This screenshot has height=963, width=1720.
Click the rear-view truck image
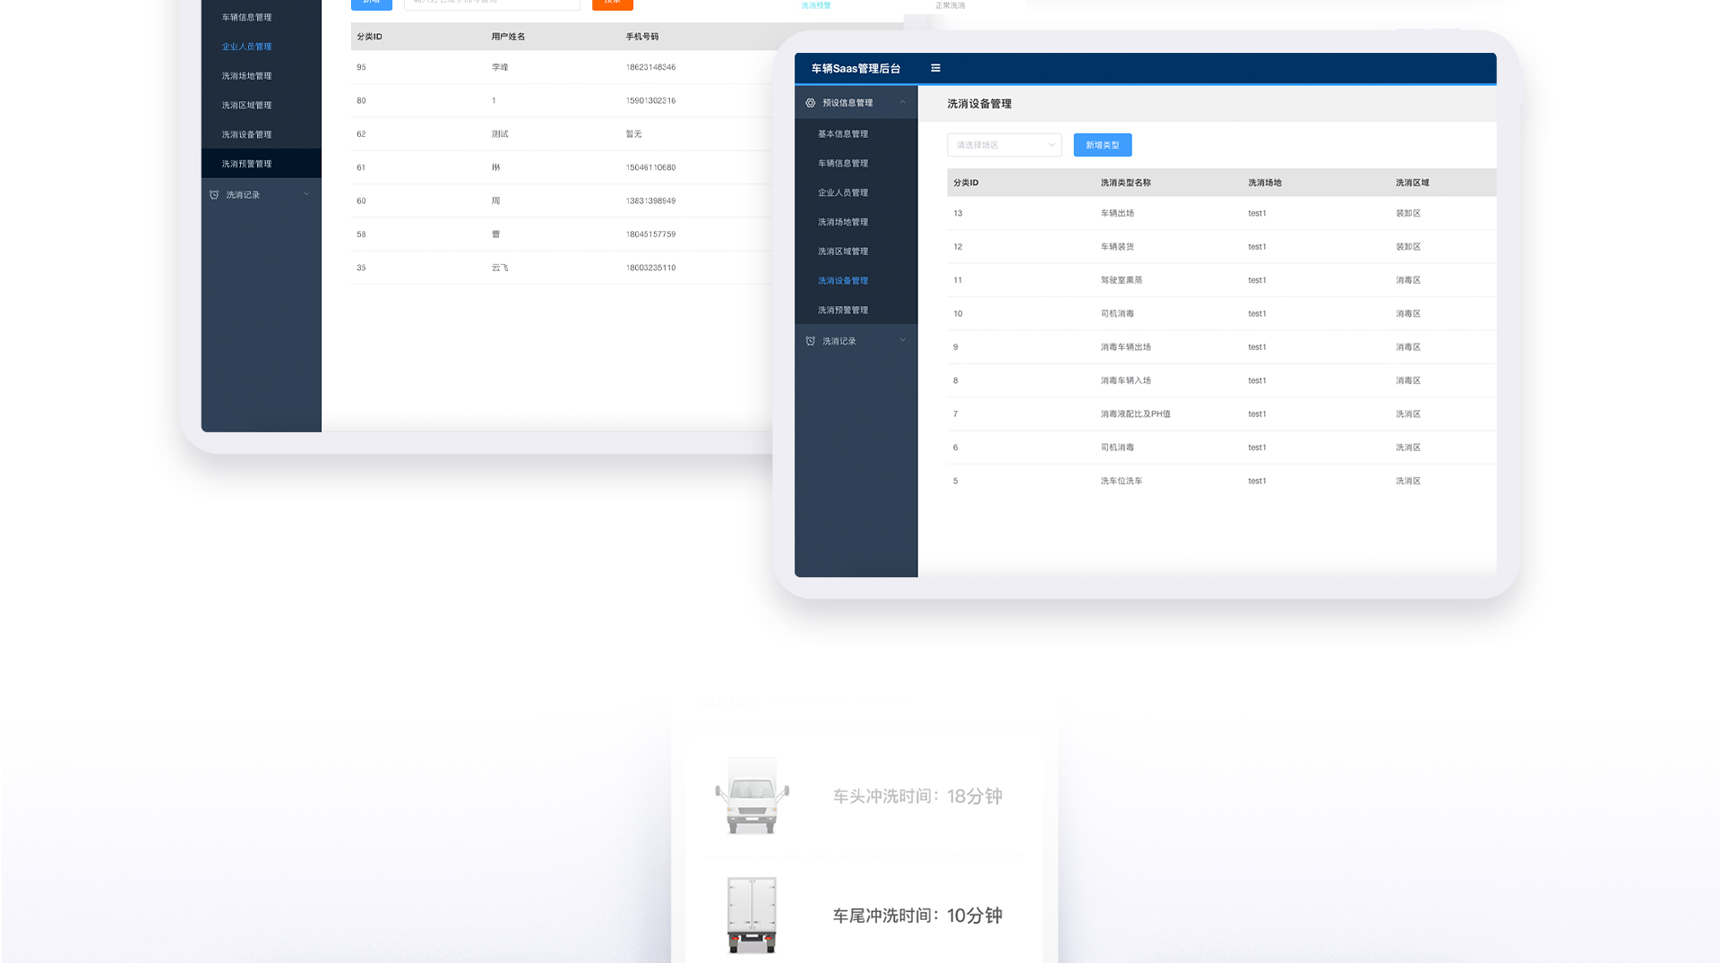point(752,915)
